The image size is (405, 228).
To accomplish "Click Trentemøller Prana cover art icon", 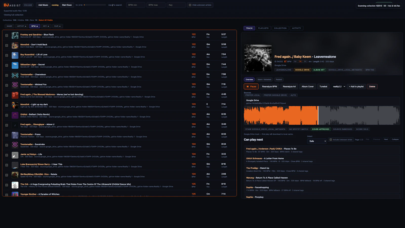I will 15,135.
